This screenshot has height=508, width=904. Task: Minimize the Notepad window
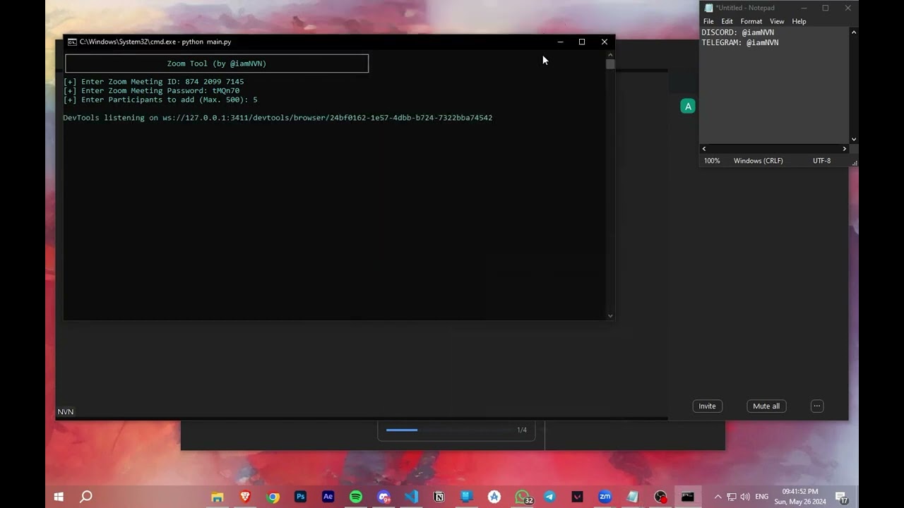(803, 8)
